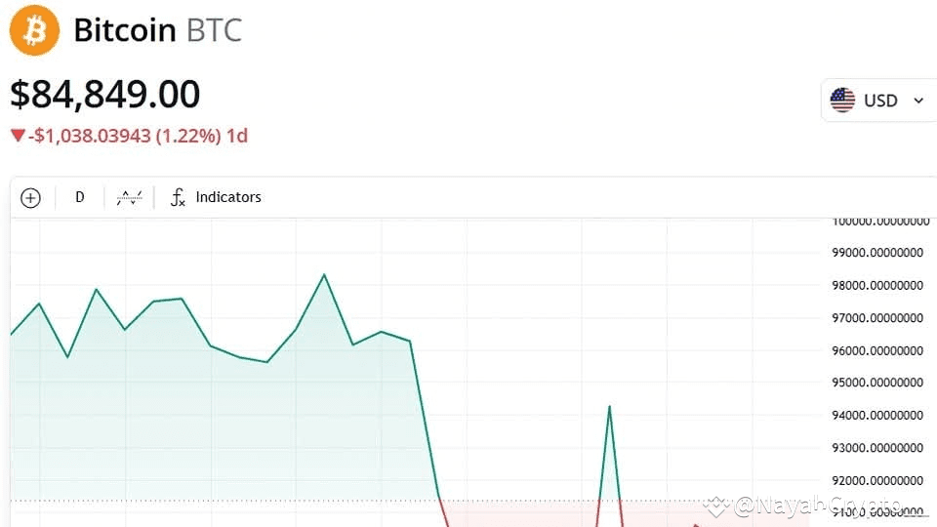Click the 94000 spike peak on chart
937x527 pixels.
609,407
